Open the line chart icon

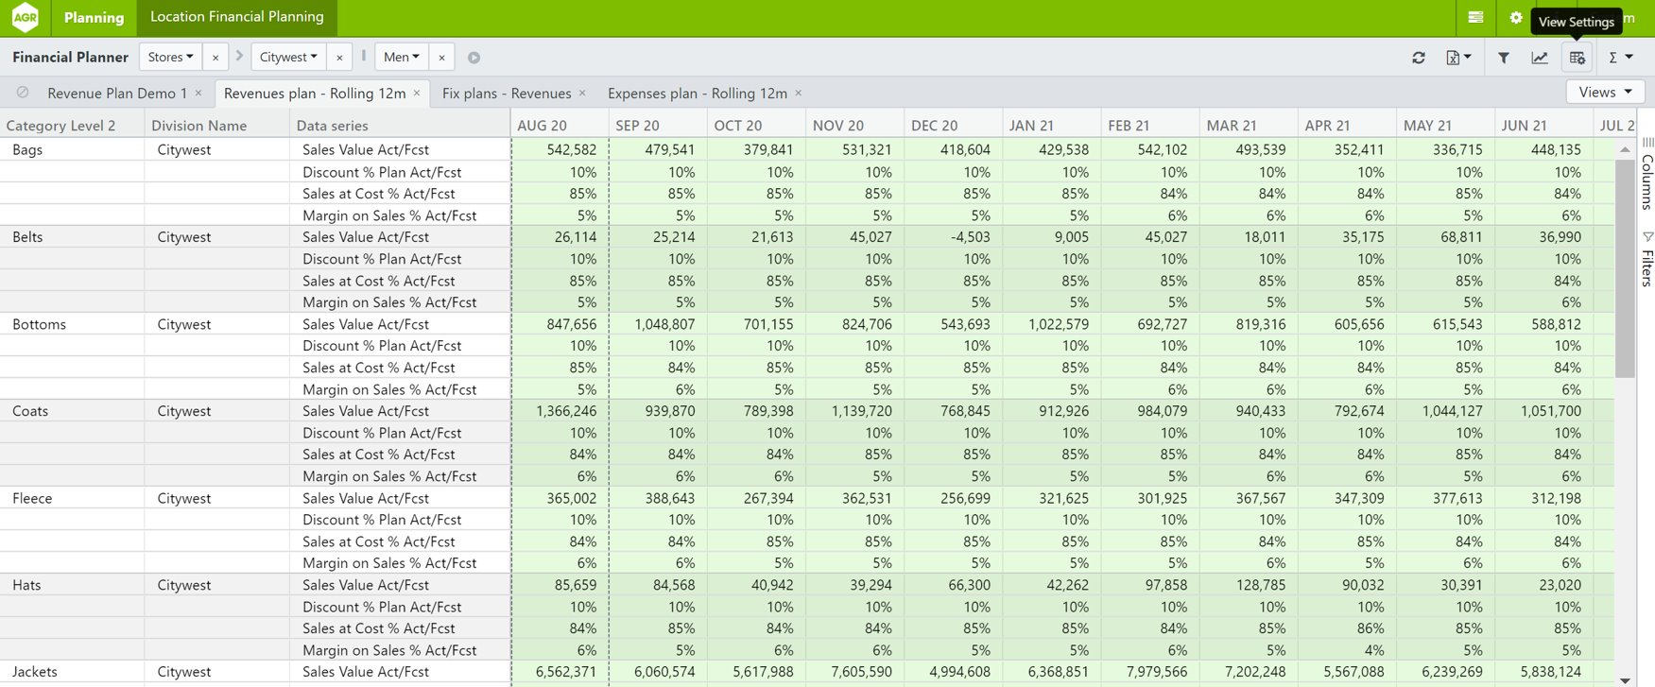point(1540,58)
